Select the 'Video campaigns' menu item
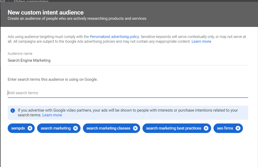Screen dimensions: 258x167 [31, 2]
